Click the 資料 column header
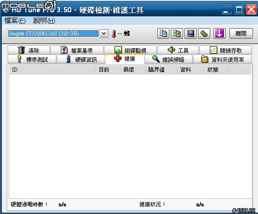Viewport: 258px width, 214px height. tap(191, 70)
